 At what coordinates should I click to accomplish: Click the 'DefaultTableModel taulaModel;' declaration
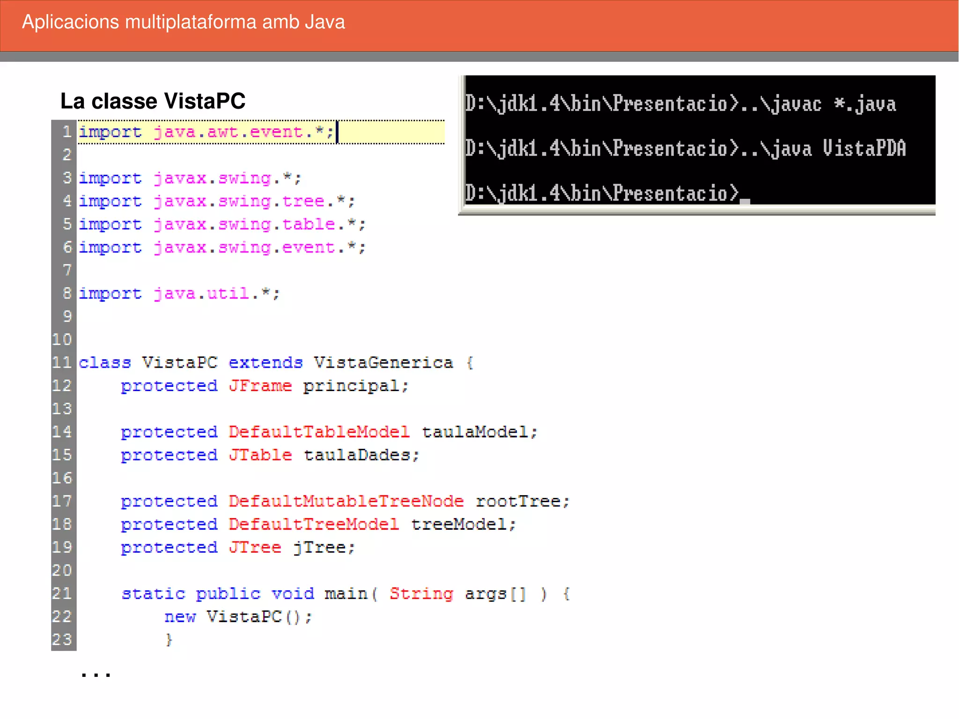(x=329, y=432)
